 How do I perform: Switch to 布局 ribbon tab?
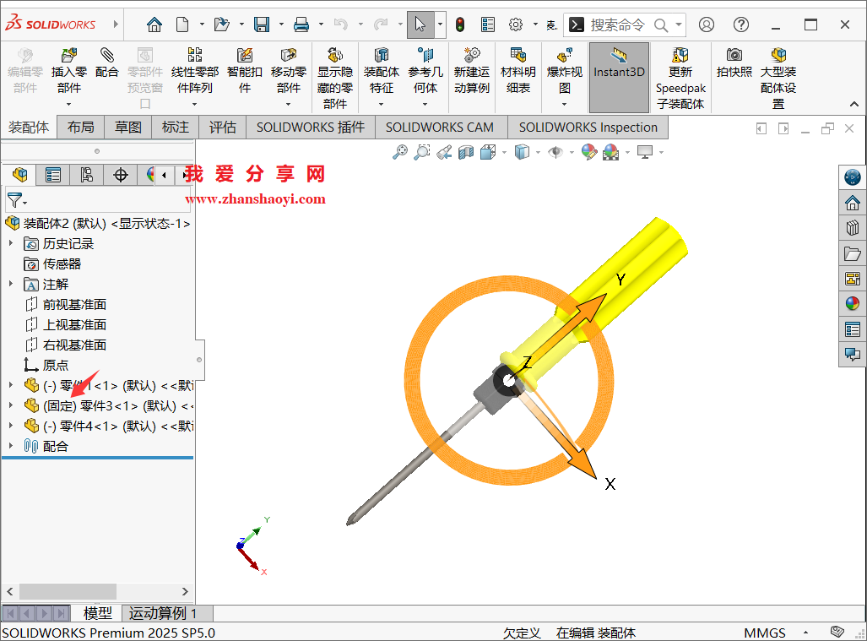point(81,128)
